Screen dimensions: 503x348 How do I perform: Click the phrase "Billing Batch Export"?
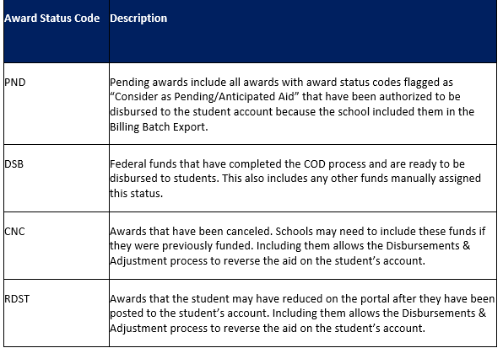[x=157, y=127]
